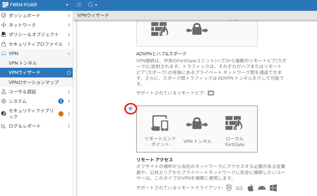Click the ユーザ＆認証 person icon
The height and width of the screenshot is (196, 317).
4,92
